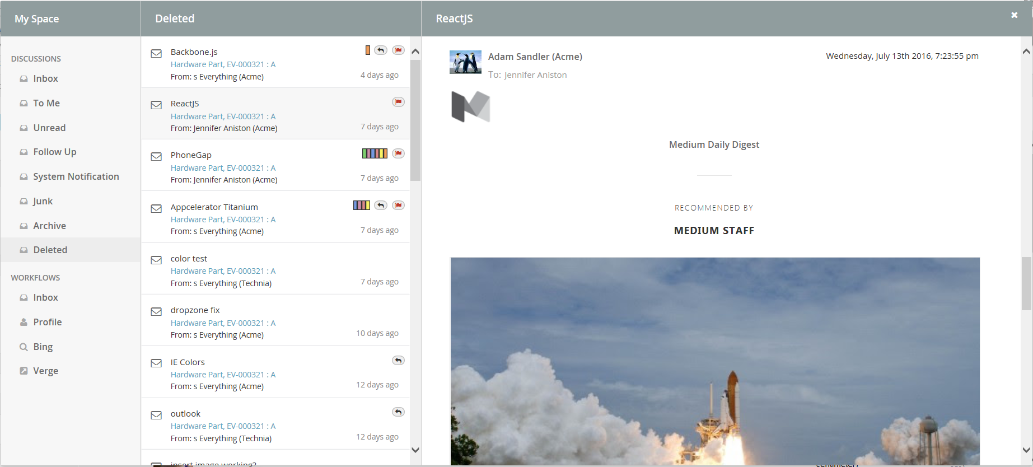This screenshot has width=1033, height=467.
Task: Click the envelope icon beside PhoneGap message
Action: pos(156,157)
